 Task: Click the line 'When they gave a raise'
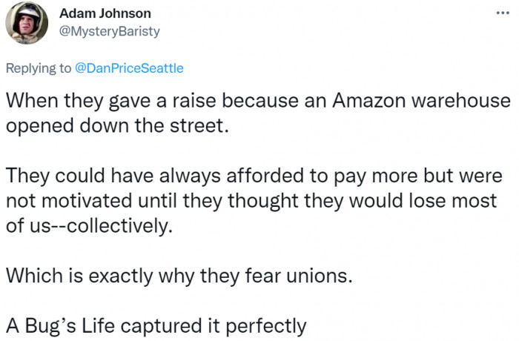[x=258, y=101]
